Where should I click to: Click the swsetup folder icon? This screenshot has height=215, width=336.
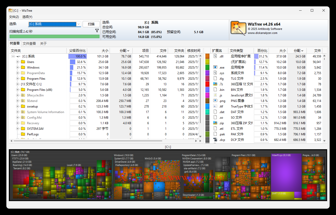pyautogui.click(x=22, y=106)
